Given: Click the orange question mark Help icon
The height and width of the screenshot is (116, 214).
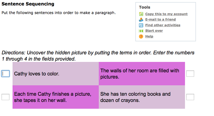Looking at the screenshot, I should coord(141,36).
